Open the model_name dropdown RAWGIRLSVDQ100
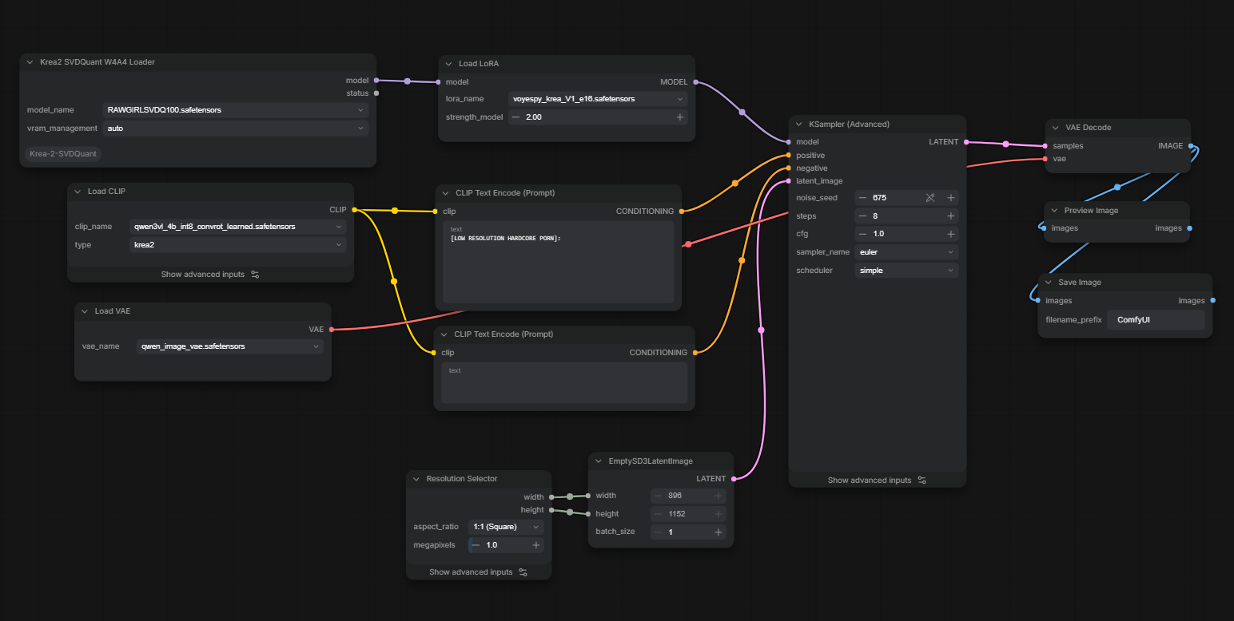 pyautogui.click(x=236, y=110)
